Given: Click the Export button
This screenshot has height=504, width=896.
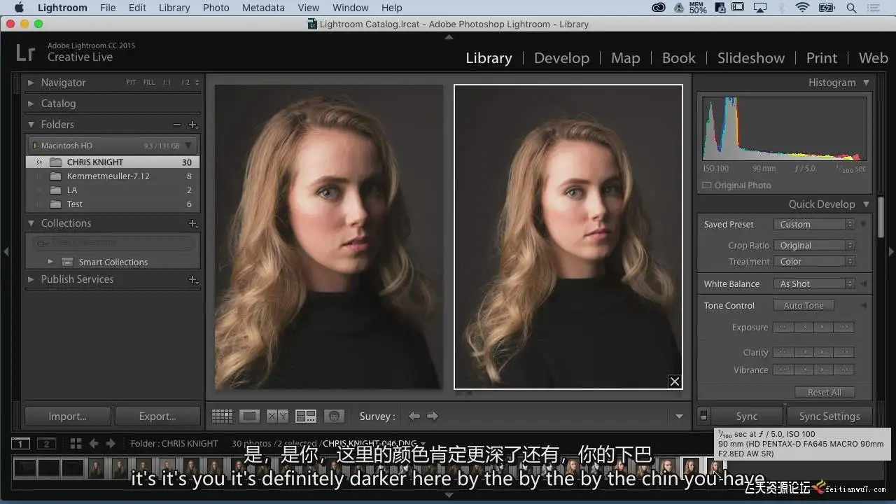Looking at the screenshot, I should point(157,416).
